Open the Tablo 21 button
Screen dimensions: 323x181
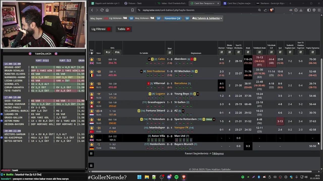[x=124, y=29]
